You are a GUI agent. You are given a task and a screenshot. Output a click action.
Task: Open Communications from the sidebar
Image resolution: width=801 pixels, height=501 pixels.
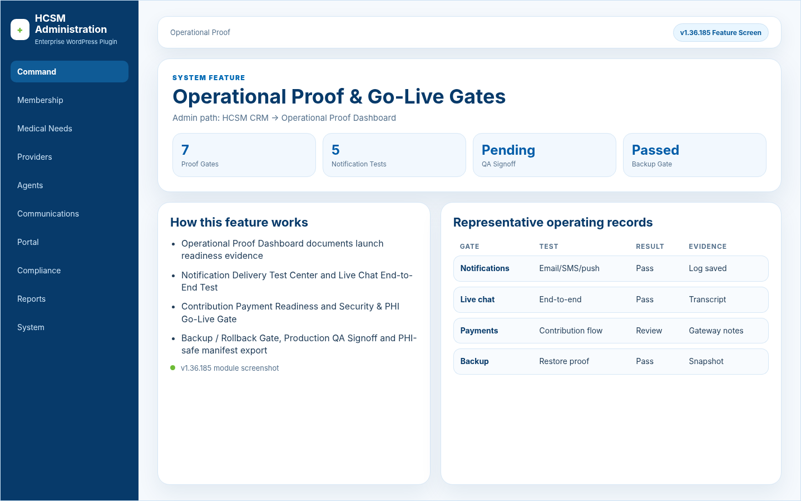(70, 214)
